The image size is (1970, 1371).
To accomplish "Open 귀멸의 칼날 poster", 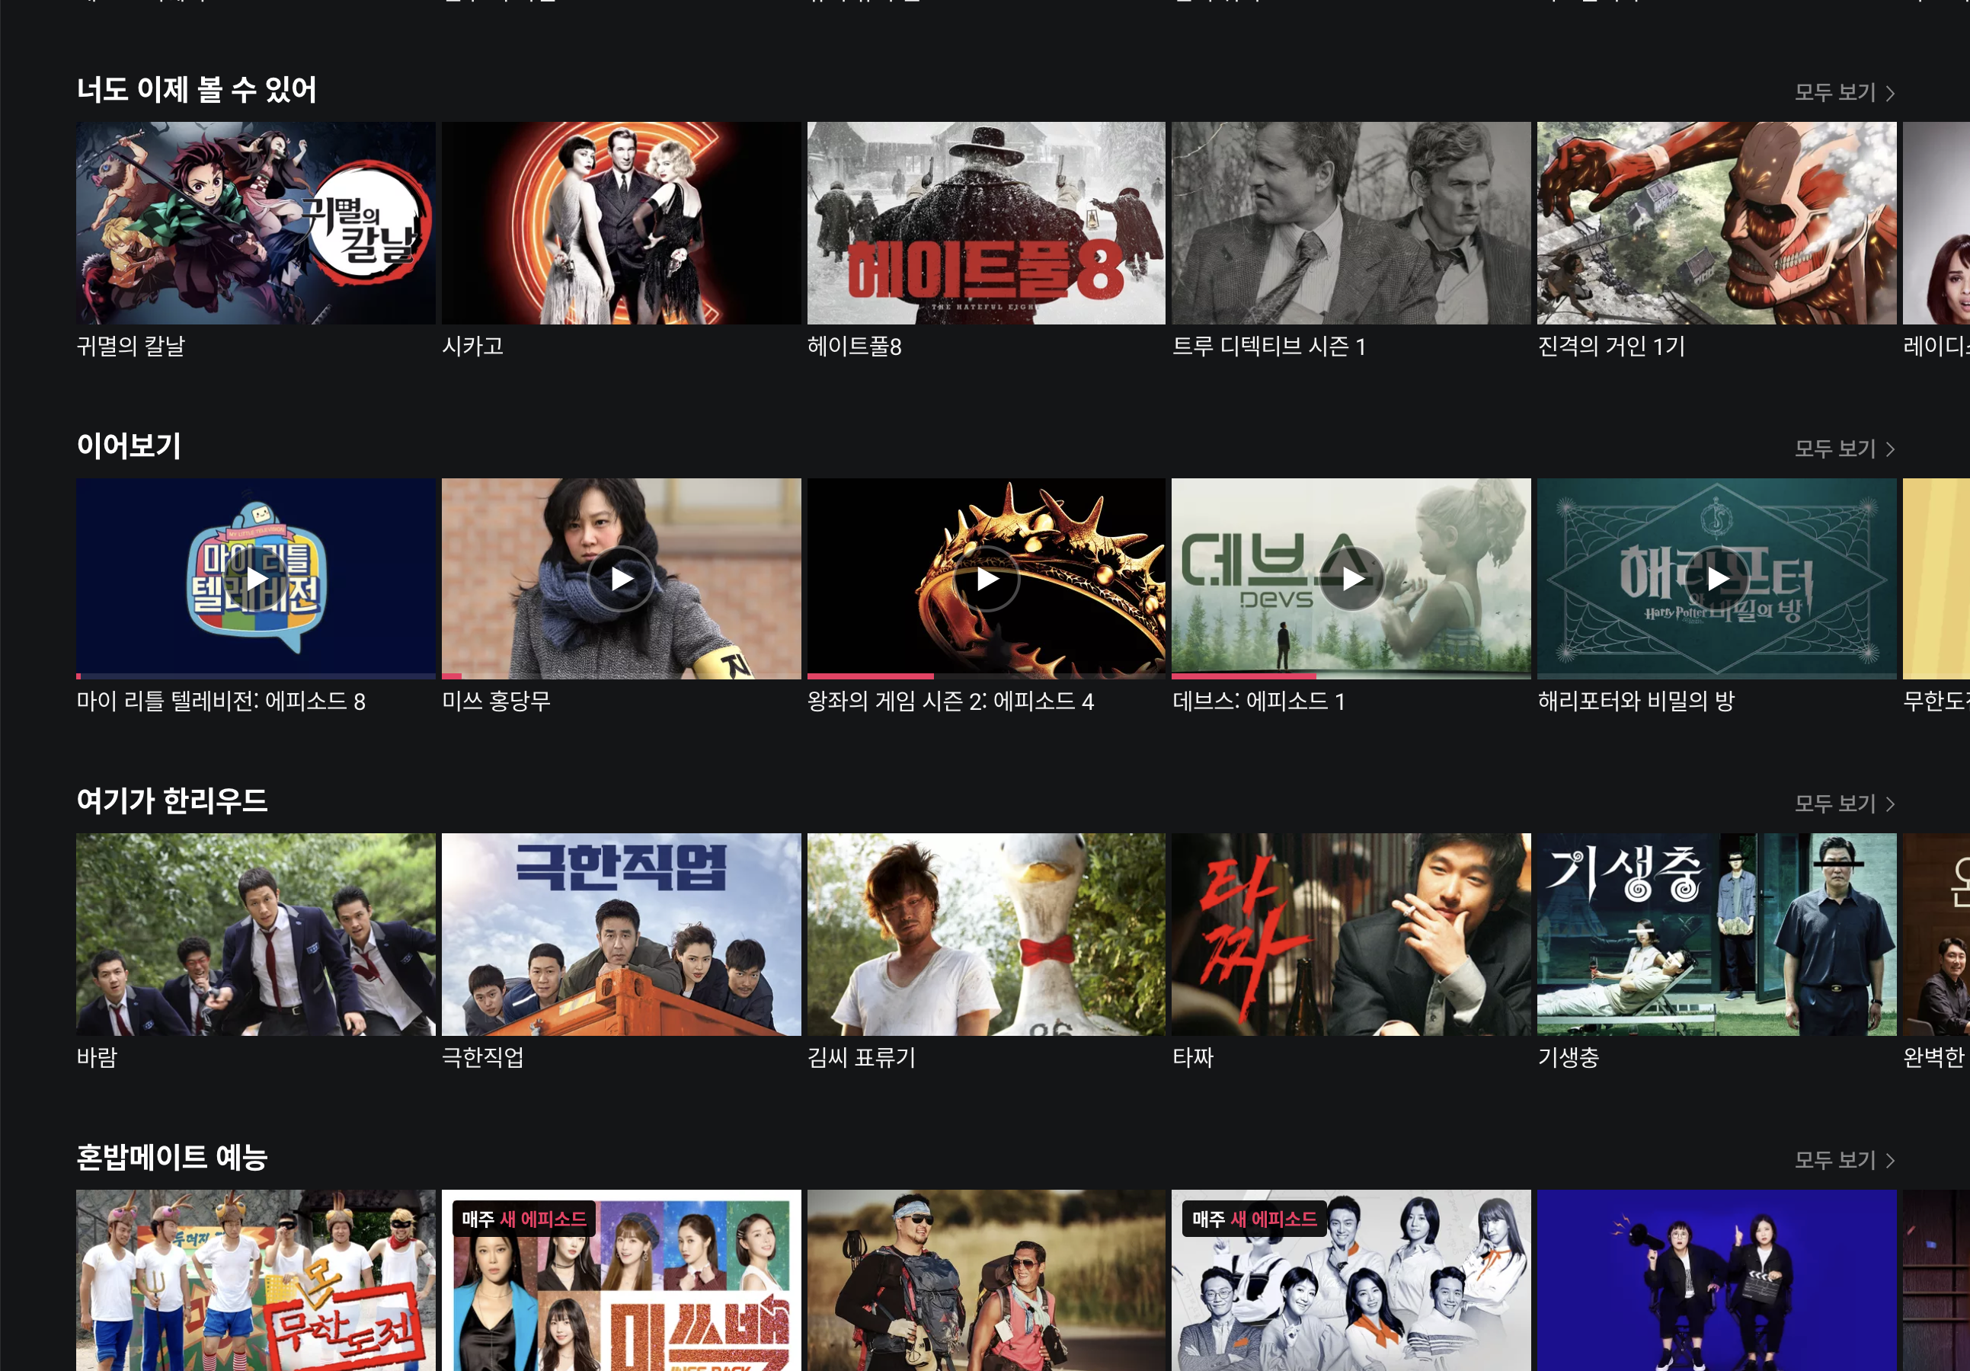I will 256,223.
